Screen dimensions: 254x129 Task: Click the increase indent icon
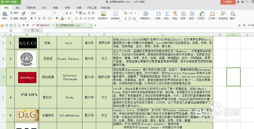[x=93, y=13]
